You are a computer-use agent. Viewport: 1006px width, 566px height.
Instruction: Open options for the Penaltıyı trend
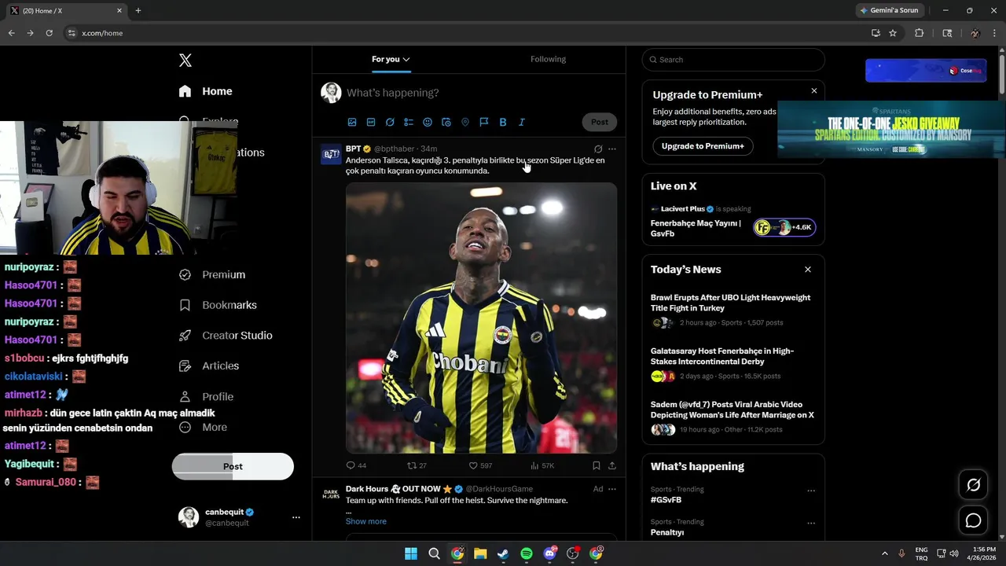pyautogui.click(x=811, y=523)
